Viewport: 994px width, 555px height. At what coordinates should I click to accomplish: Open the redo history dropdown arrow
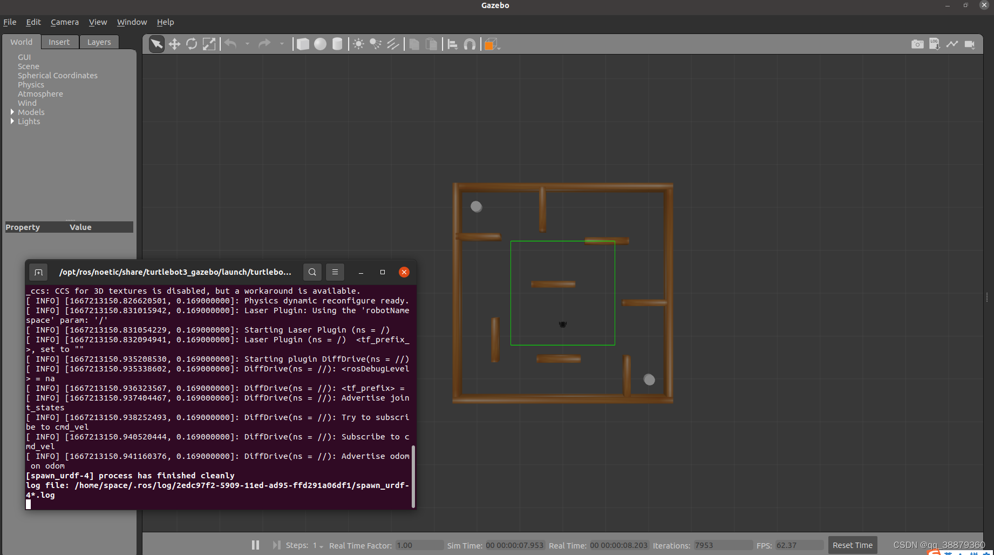281,44
